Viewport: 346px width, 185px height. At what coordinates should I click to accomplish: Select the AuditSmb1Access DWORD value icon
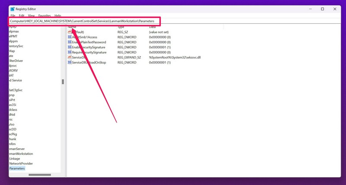coord(70,37)
